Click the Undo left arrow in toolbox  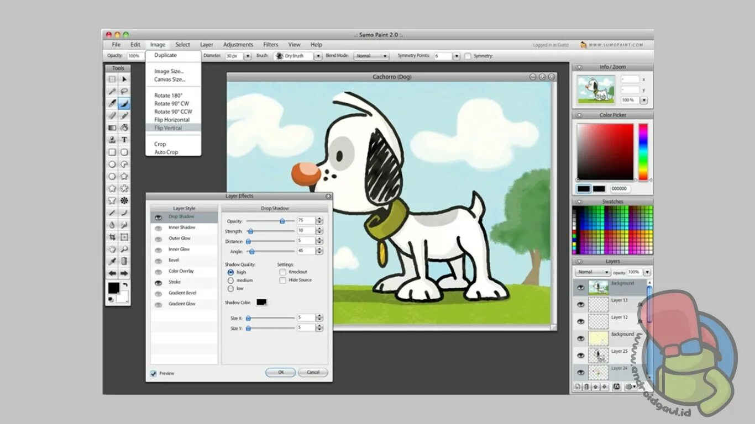point(112,273)
